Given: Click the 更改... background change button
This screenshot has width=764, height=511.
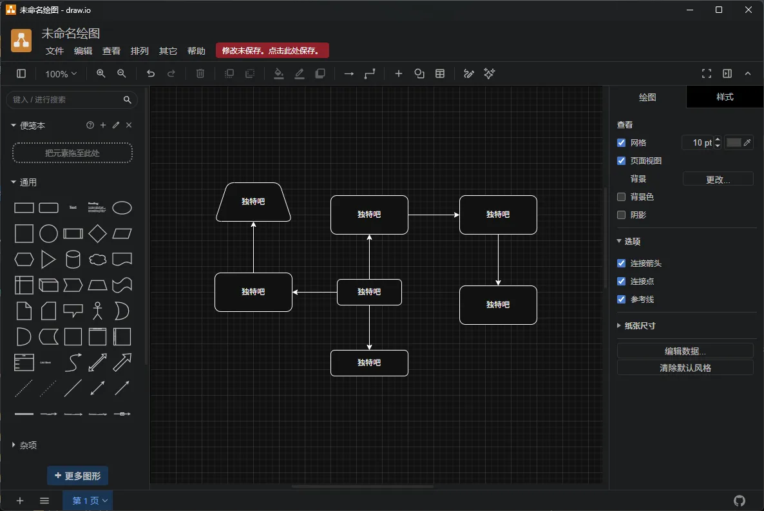Looking at the screenshot, I should click(x=718, y=179).
